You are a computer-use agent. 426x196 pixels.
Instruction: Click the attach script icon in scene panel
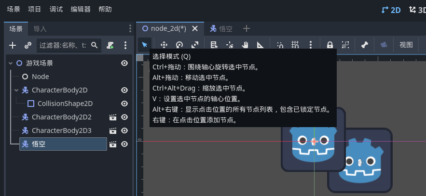click(110, 45)
